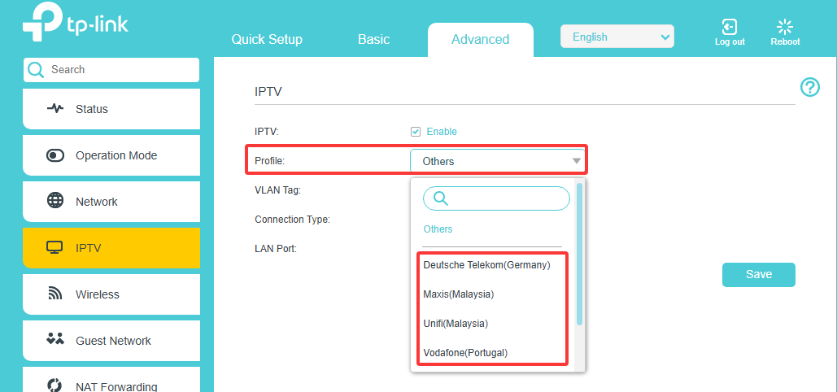837x392 pixels.
Task: Open the Guest Network menu item
Action: (111, 341)
